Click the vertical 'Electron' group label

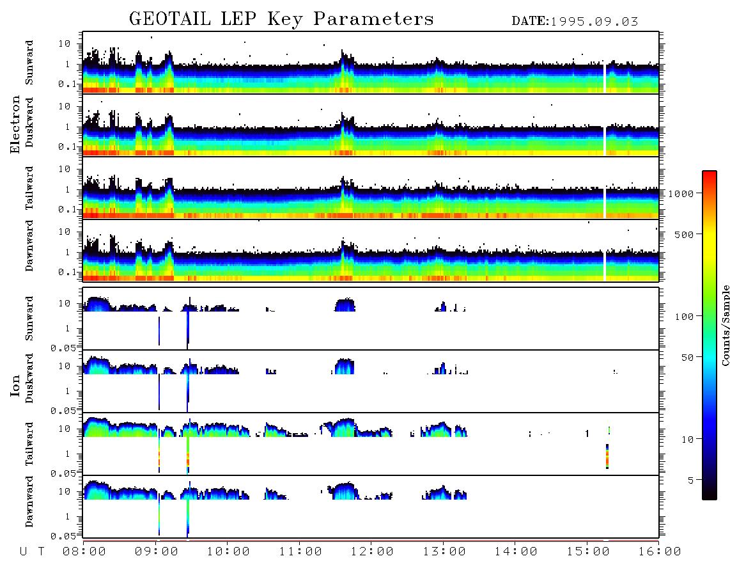click(15, 125)
